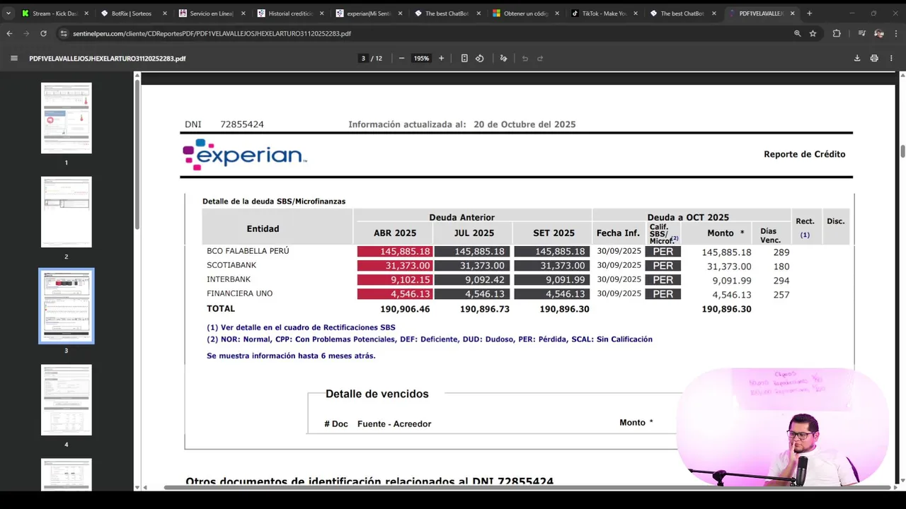Click the browser forward arrow
Image resolution: width=906 pixels, height=509 pixels.
pos(26,33)
